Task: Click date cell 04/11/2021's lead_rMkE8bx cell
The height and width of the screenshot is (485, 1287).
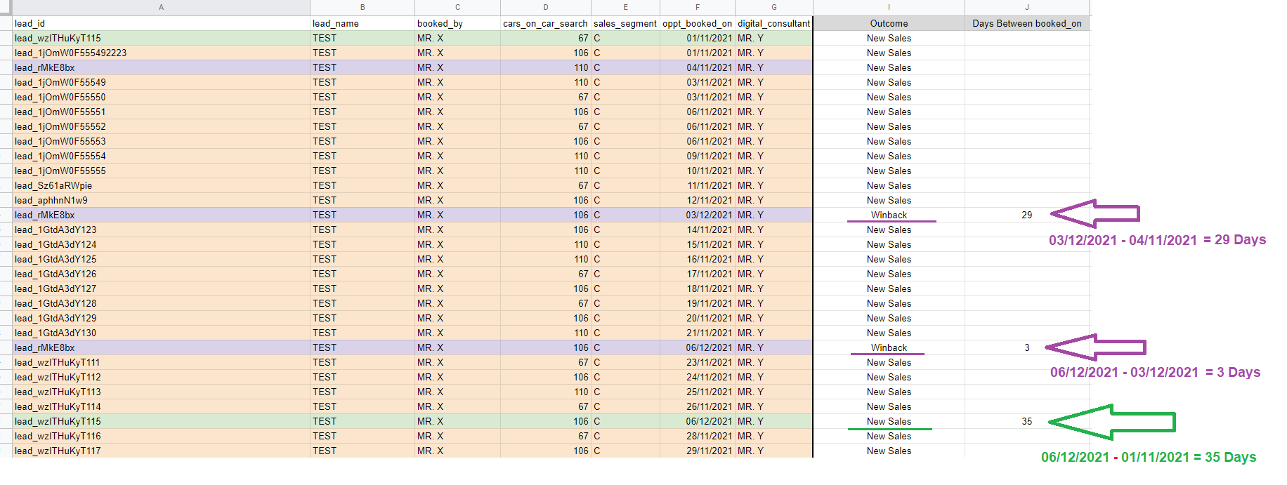Action: tap(161, 67)
